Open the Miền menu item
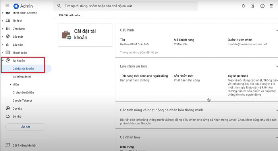 tap(15, 85)
